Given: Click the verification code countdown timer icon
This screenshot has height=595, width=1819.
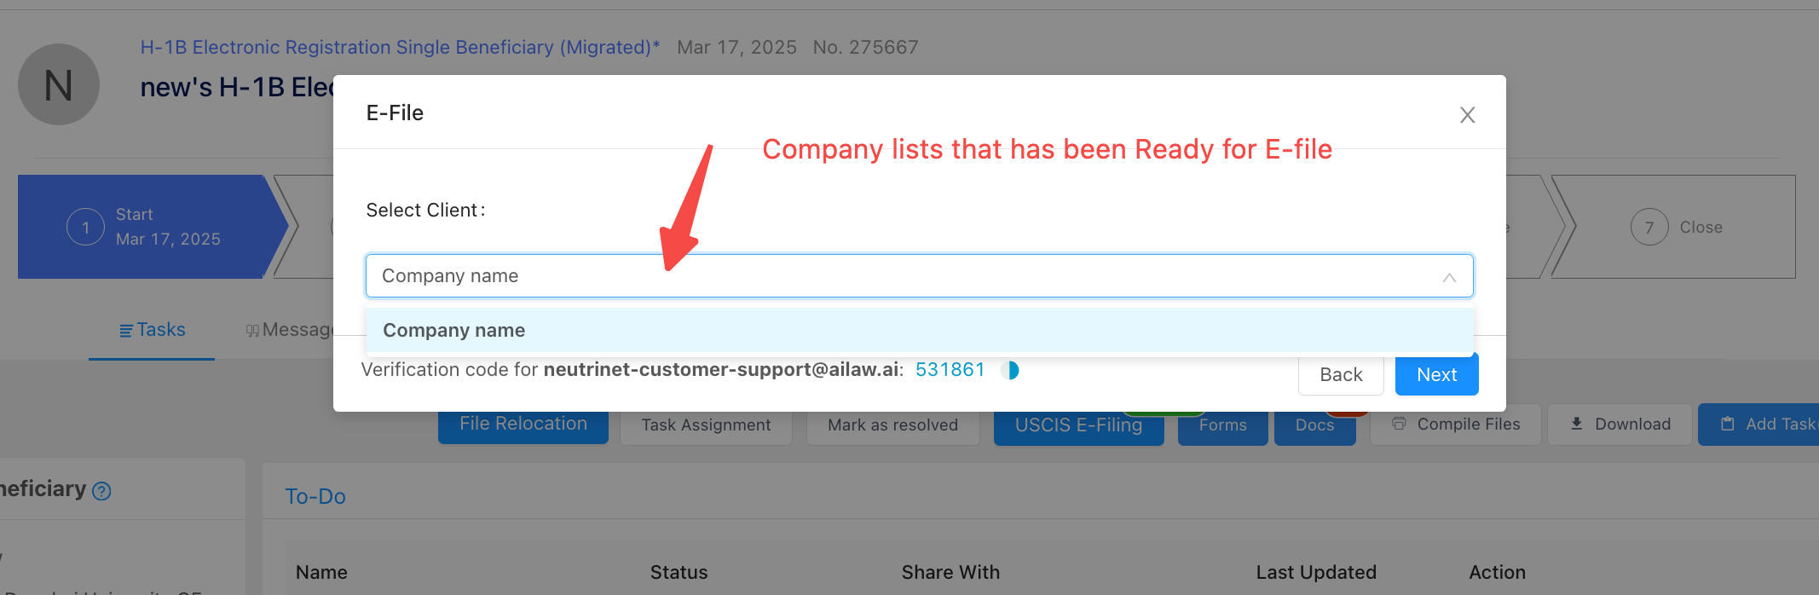Looking at the screenshot, I should pyautogui.click(x=1010, y=370).
